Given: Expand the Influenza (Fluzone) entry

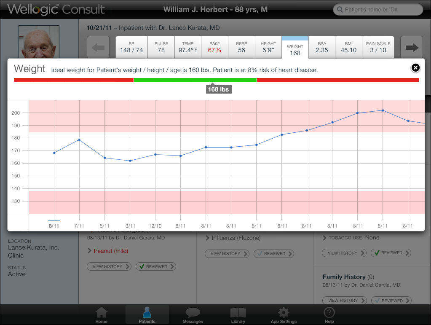Looking at the screenshot, I should click(233, 238).
